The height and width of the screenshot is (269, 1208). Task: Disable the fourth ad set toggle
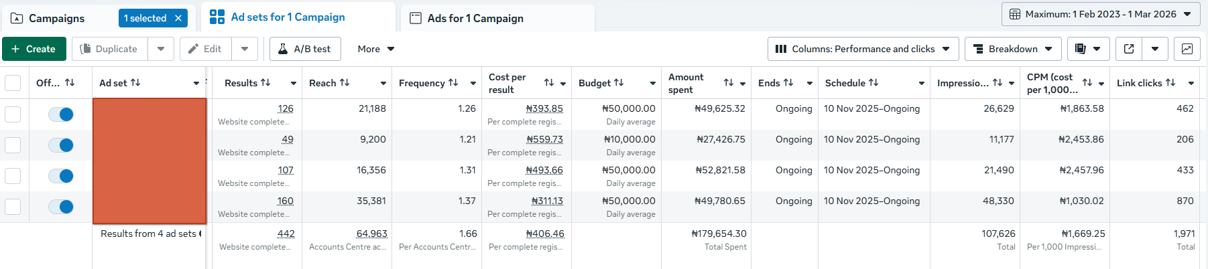coord(61,207)
